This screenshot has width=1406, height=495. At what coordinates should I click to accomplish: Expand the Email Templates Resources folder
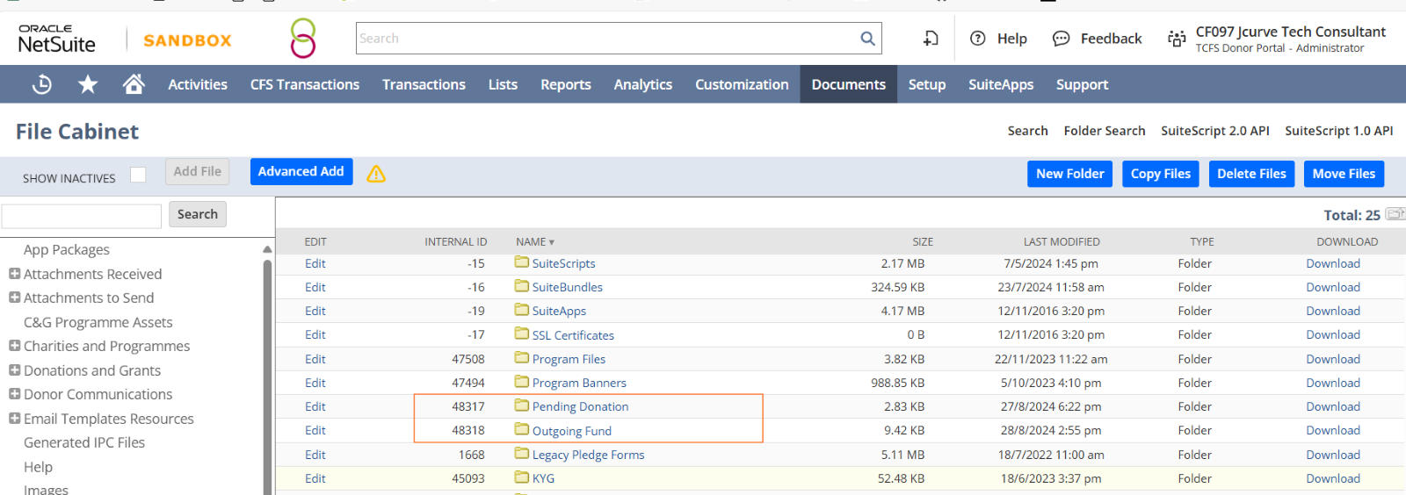[x=14, y=419]
